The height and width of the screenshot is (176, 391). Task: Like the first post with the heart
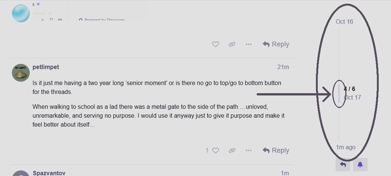click(216, 44)
